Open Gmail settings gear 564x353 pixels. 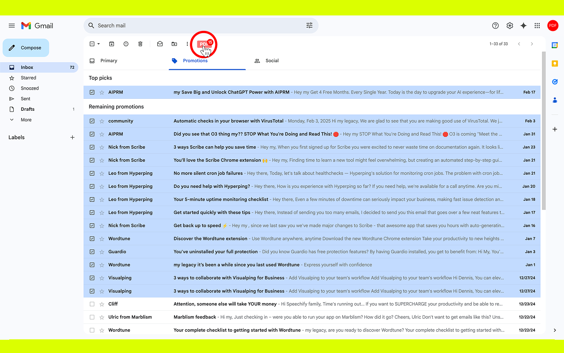pos(510,26)
